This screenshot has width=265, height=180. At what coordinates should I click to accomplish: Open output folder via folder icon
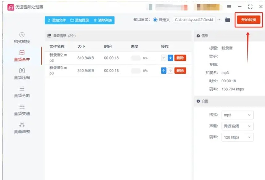[x=228, y=20]
